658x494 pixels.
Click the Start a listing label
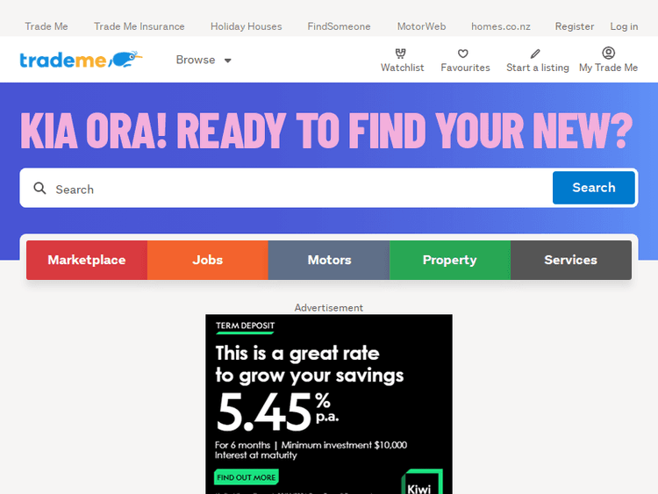(538, 68)
